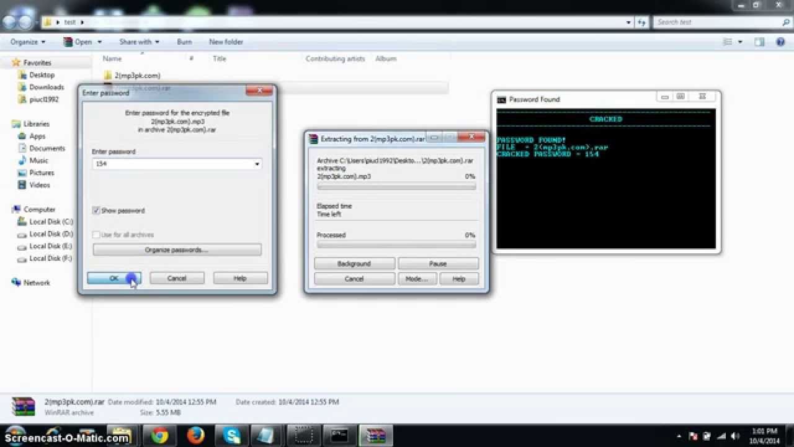The image size is (794, 447).
Task: Sort by Contributing artists column header
Action: pyautogui.click(x=335, y=58)
